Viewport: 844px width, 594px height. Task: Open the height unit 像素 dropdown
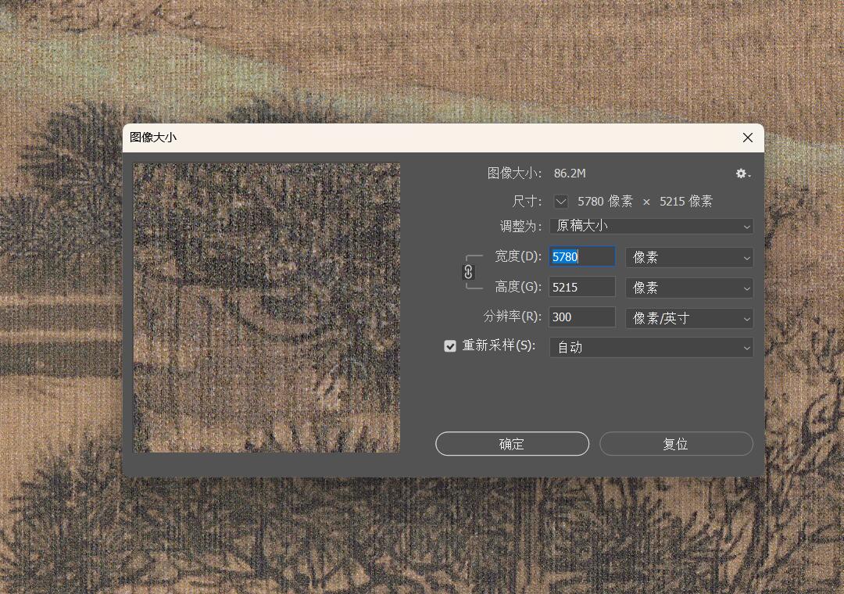pyautogui.click(x=689, y=288)
